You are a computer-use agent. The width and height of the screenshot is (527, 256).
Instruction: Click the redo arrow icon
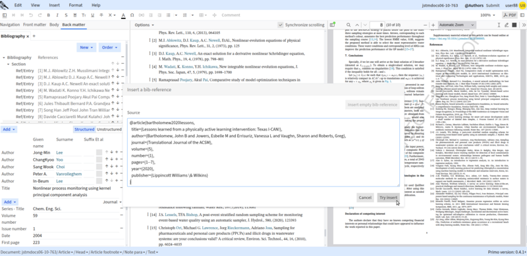40,15
